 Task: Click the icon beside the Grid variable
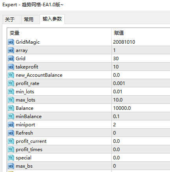click(x=11, y=59)
